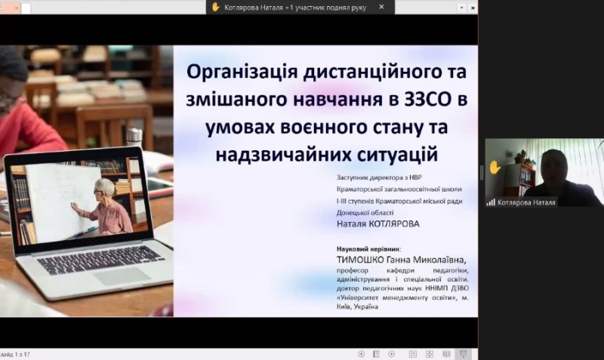
Task: Select Котлярова Наталя participant name label
Action: pyautogui.click(x=526, y=202)
